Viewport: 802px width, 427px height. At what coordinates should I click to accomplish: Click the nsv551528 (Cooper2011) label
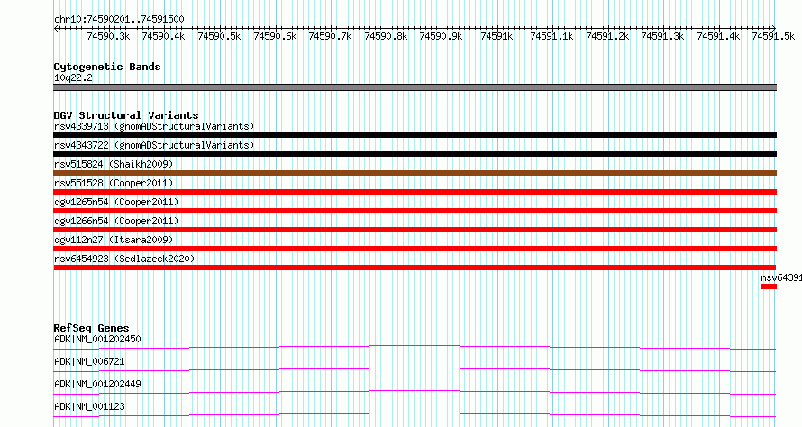pyautogui.click(x=114, y=183)
